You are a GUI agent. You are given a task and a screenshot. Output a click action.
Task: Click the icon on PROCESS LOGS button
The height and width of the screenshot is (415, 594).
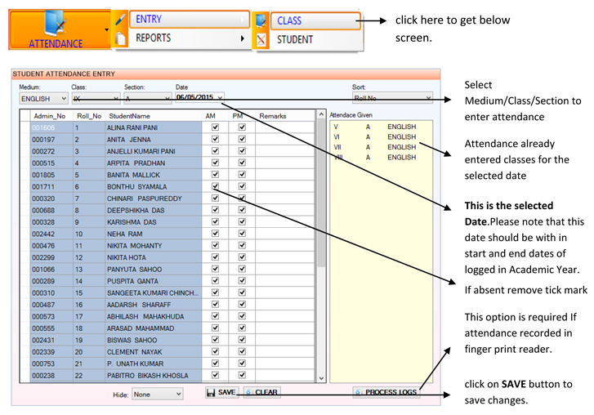(x=359, y=392)
